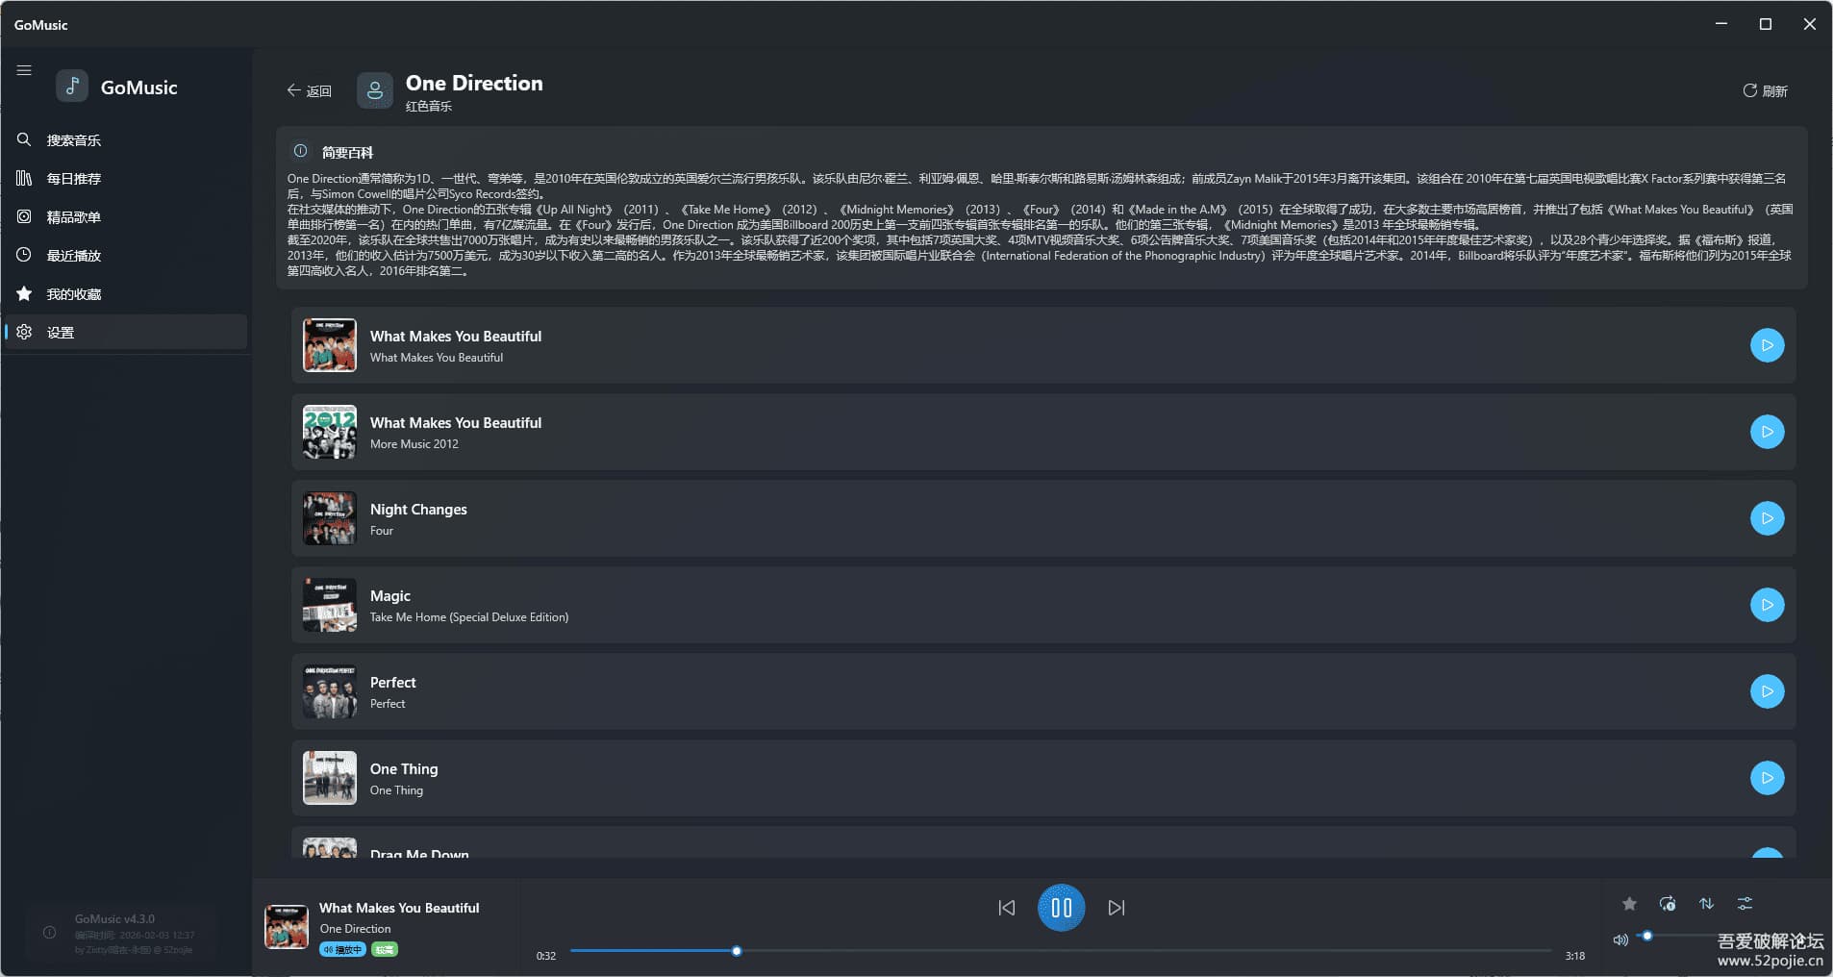Refresh the page with 刷新
The width and height of the screenshot is (1833, 977).
click(x=1765, y=91)
